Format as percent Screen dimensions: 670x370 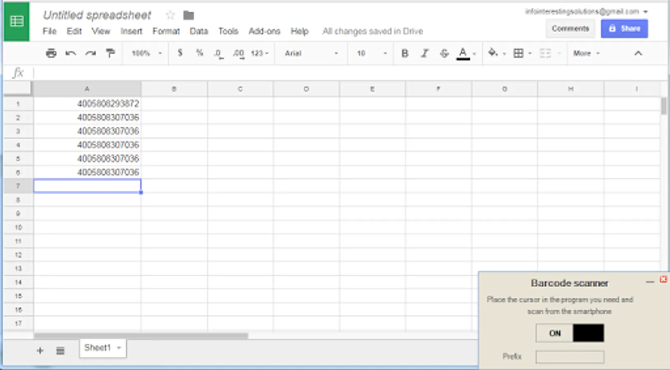pyautogui.click(x=200, y=53)
